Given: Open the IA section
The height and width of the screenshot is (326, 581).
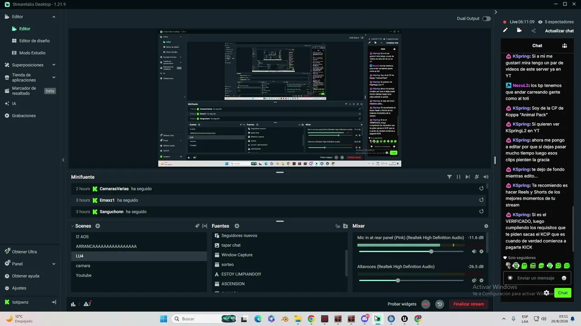Looking at the screenshot, I should [x=14, y=104].
